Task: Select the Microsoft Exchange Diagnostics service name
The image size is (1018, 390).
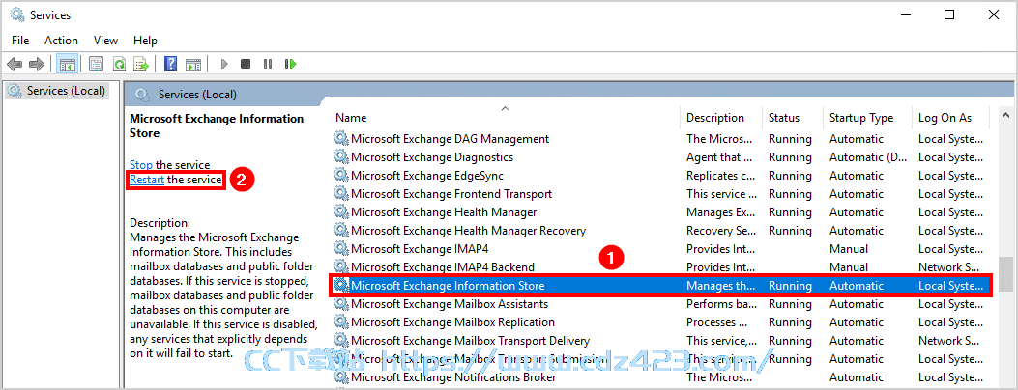Action: pos(432,156)
